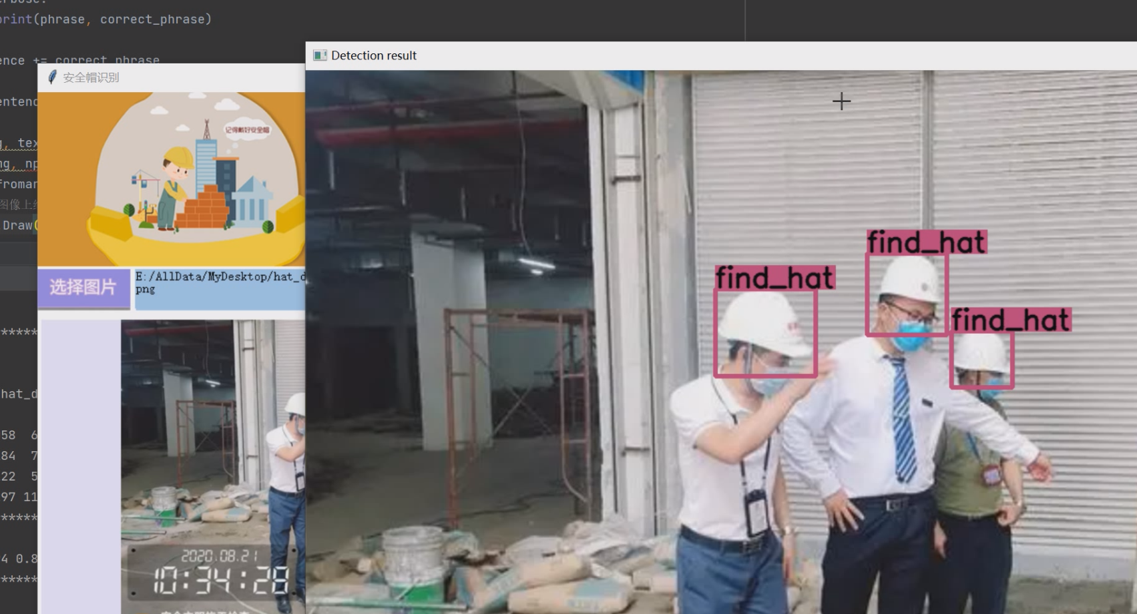This screenshot has height=614, width=1137.
Task: Click the find_hat label above the rightmost helmet
Action: click(x=1011, y=320)
